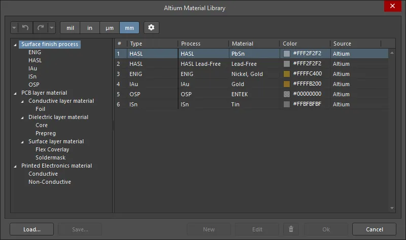Sort by the Source column header
Viewport: 406px width, 240px height.
(x=355, y=44)
